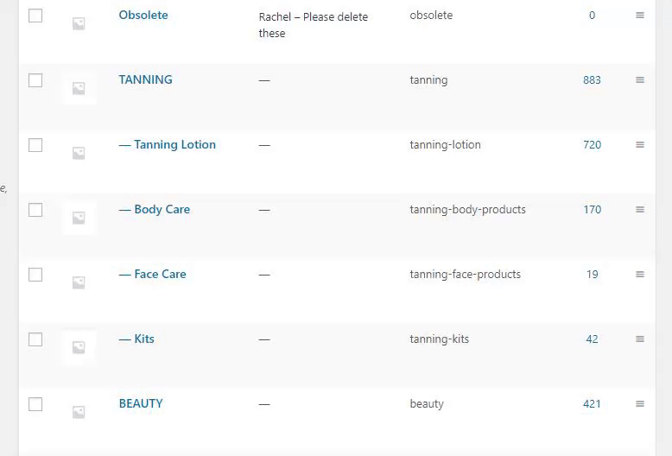View the 883 products count for TANNING
672x456 pixels.
click(592, 80)
